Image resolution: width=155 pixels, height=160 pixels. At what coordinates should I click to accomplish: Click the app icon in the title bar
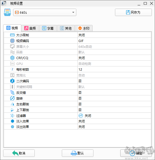click(4, 3)
